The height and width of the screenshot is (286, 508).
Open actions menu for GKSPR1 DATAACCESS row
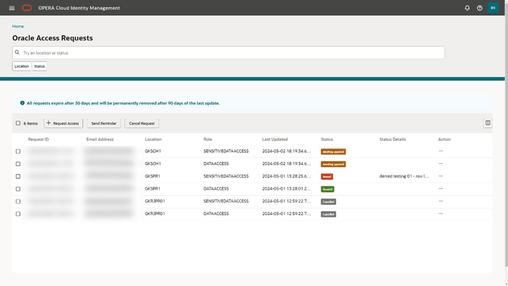440,188
